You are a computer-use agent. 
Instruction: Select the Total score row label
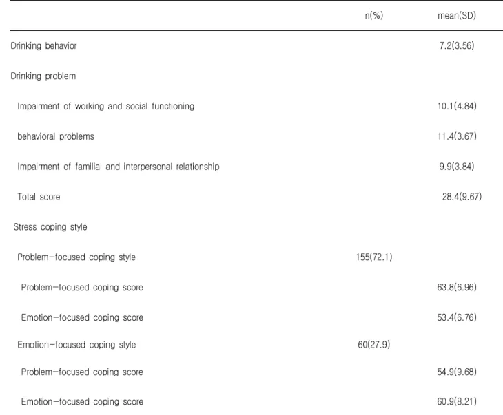click(39, 197)
